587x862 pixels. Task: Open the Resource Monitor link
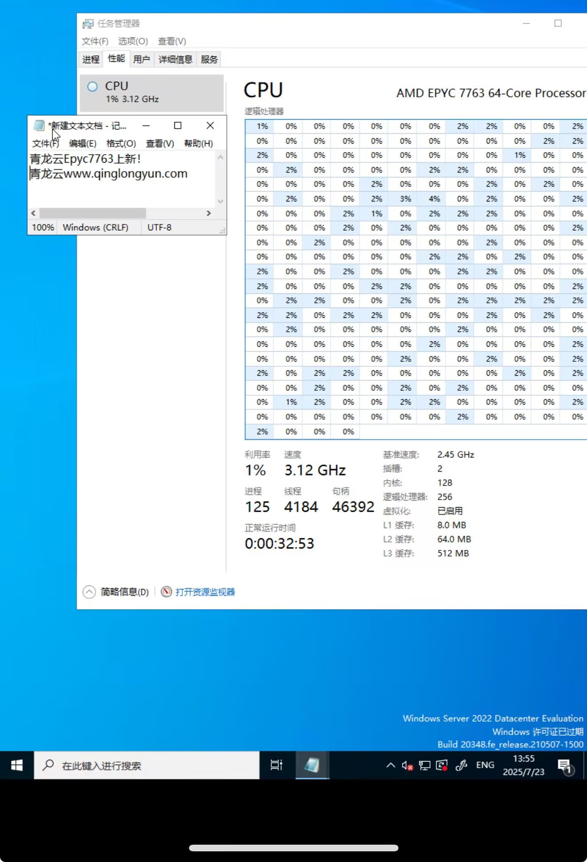coord(205,592)
